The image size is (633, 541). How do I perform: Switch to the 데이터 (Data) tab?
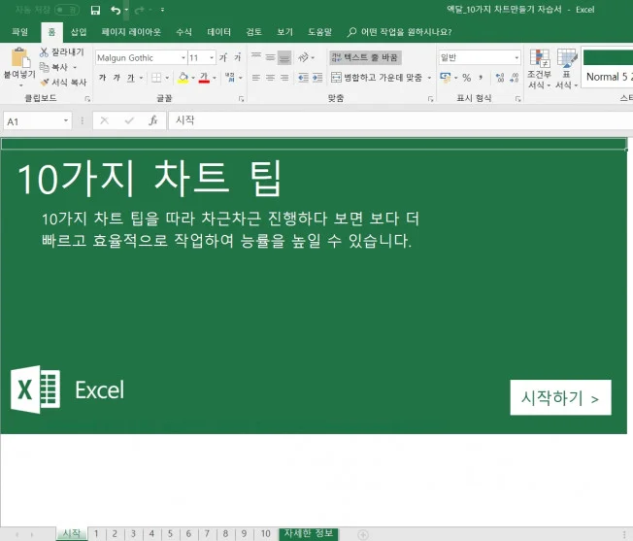pos(218,32)
